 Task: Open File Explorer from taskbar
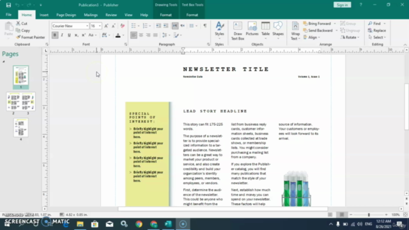click(80, 224)
